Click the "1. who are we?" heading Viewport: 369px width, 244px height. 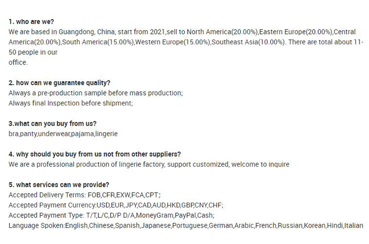[31, 22]
